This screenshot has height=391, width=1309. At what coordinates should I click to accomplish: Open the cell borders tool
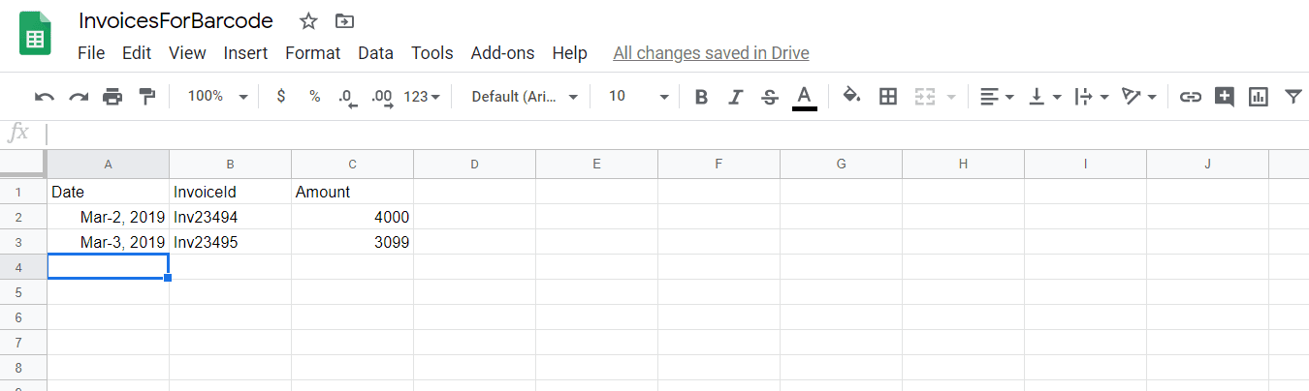point(887,97)
